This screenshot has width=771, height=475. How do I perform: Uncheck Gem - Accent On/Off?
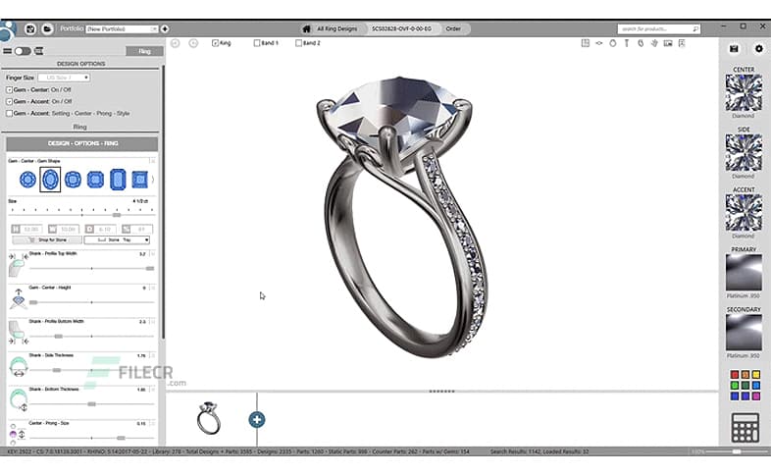(9, 101)
